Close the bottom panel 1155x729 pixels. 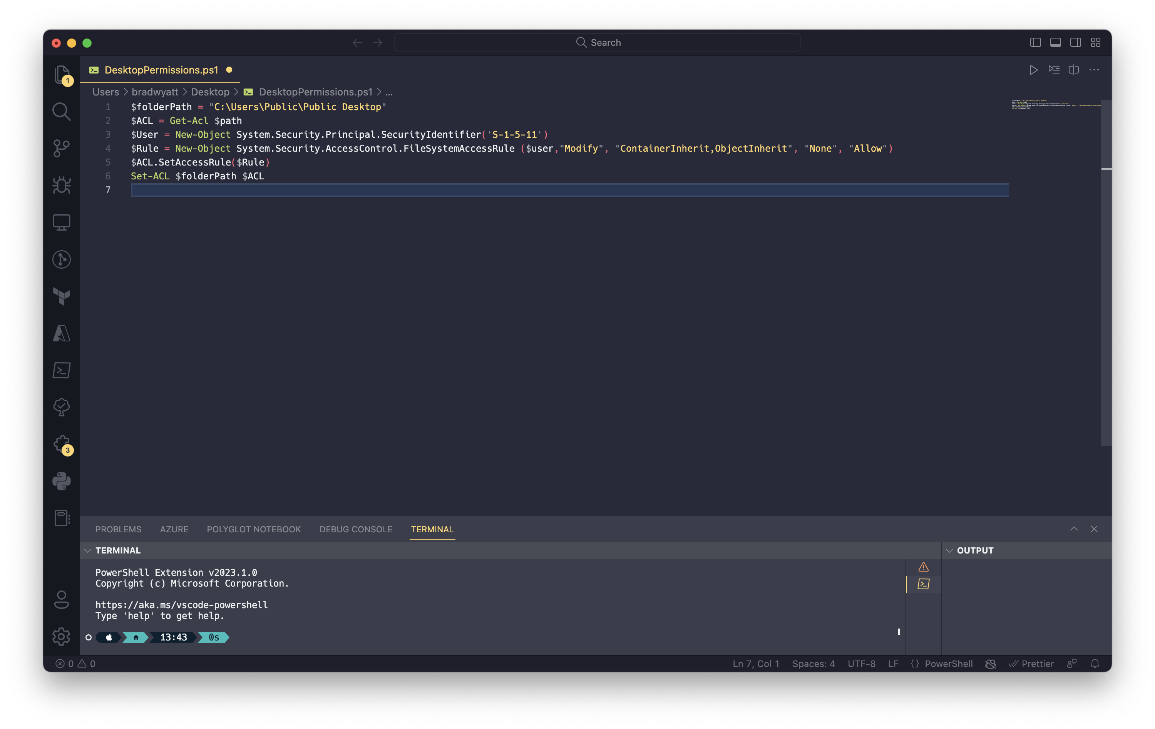tap(1094, 529)
